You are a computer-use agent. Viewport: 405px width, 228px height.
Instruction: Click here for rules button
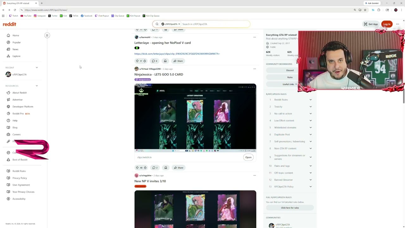(290, 208)
